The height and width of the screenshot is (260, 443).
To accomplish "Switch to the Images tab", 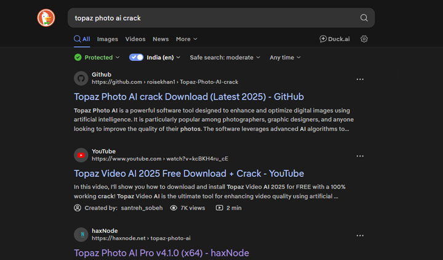I will [x=108, y=39].
